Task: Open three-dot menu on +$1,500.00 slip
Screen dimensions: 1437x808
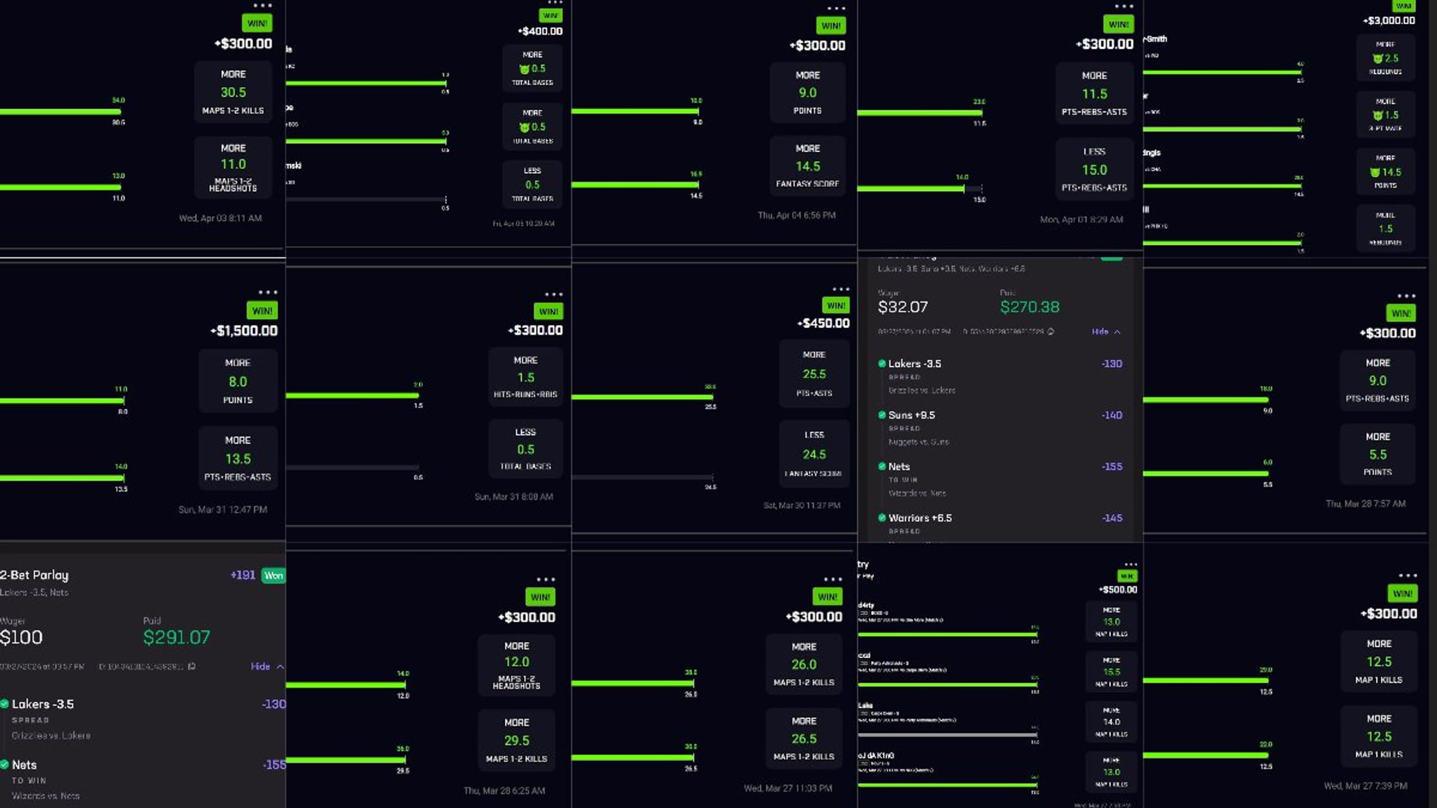Action: (268, 292)
